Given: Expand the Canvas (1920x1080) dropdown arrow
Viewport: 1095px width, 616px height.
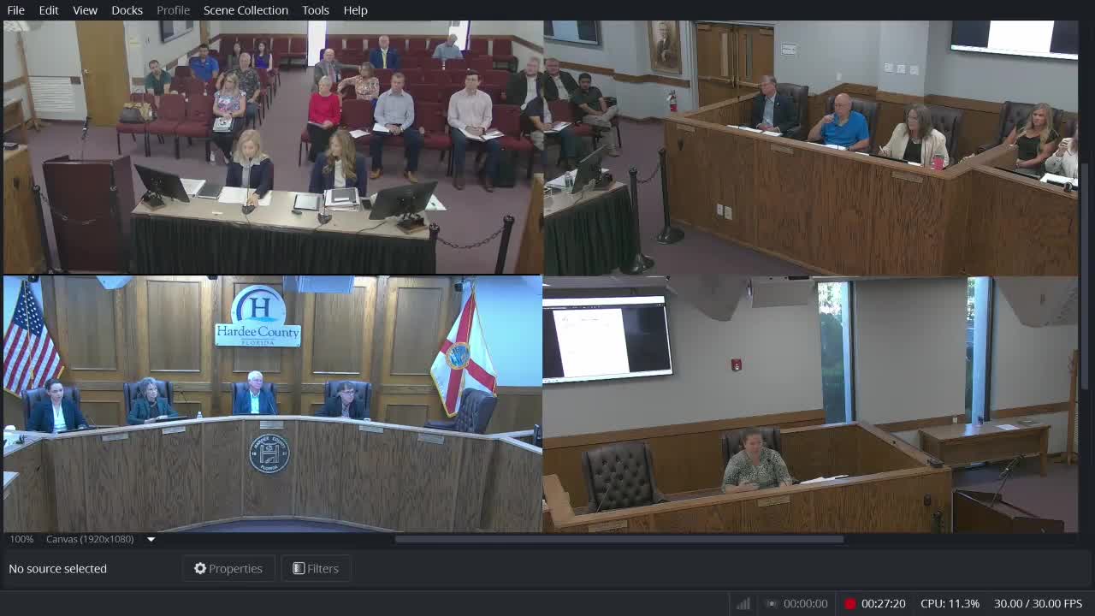Looking at the screenshot, I should pos(151,539).
